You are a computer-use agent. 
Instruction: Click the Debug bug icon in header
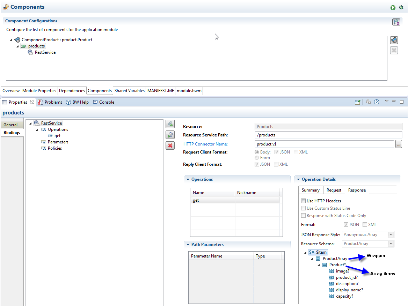[401, 7]
